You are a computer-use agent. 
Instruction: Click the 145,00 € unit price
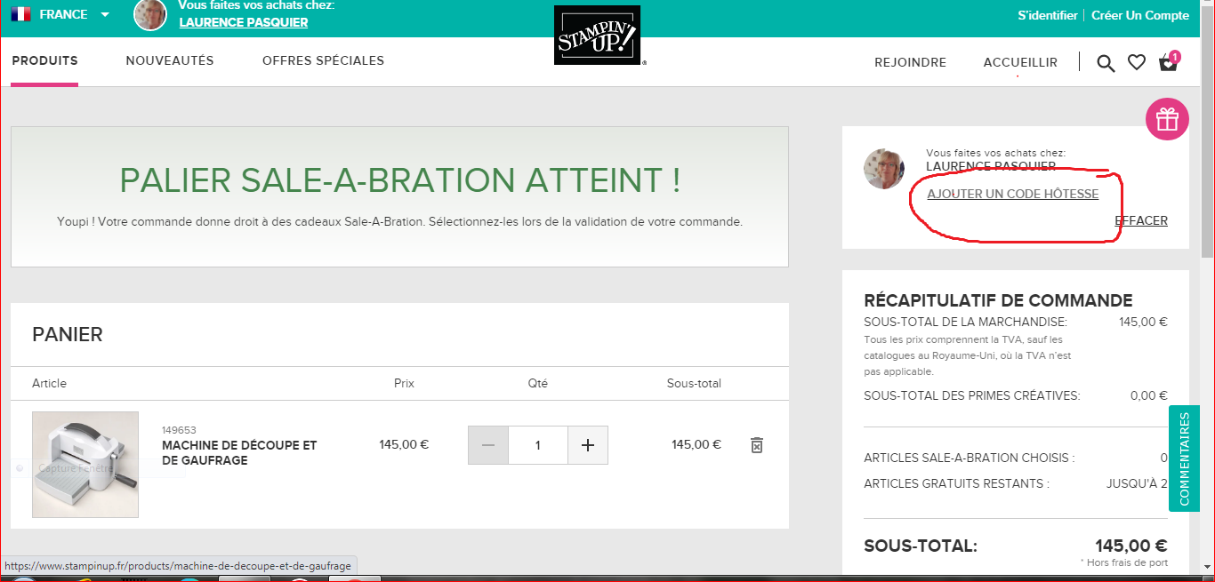pyautogui.click(x=404, y=444)
